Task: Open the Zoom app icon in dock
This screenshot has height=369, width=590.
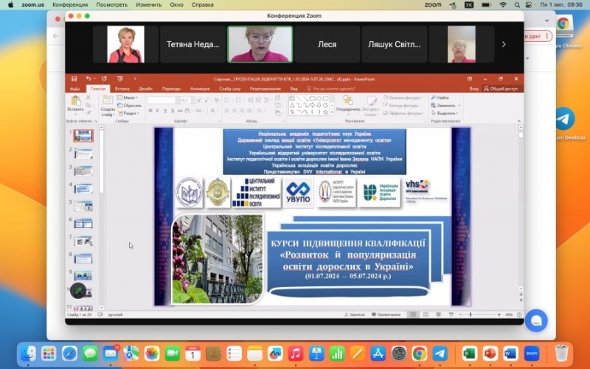Action: (x=531, y=354)
